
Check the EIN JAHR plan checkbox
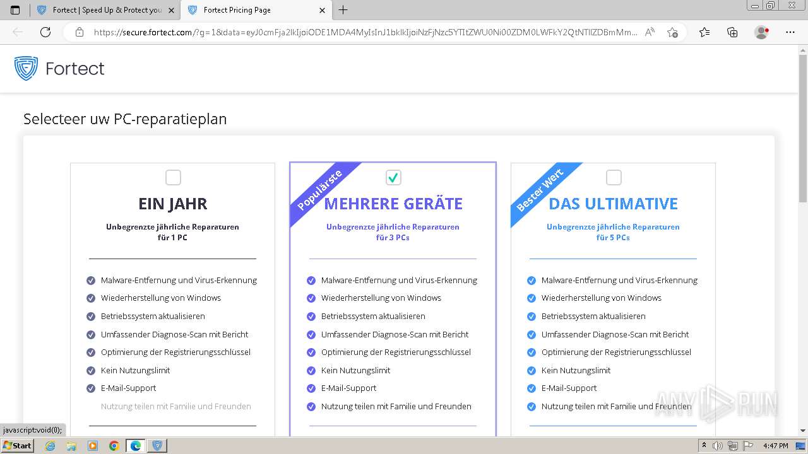(x=173, y=178)
